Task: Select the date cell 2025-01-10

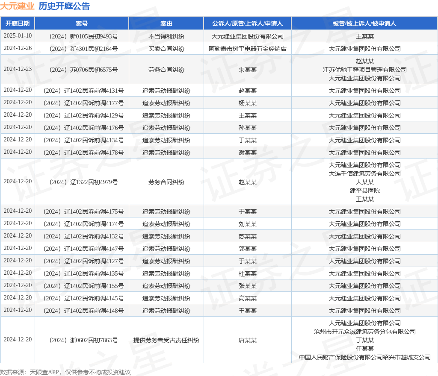Action: [x=18, y=36]
